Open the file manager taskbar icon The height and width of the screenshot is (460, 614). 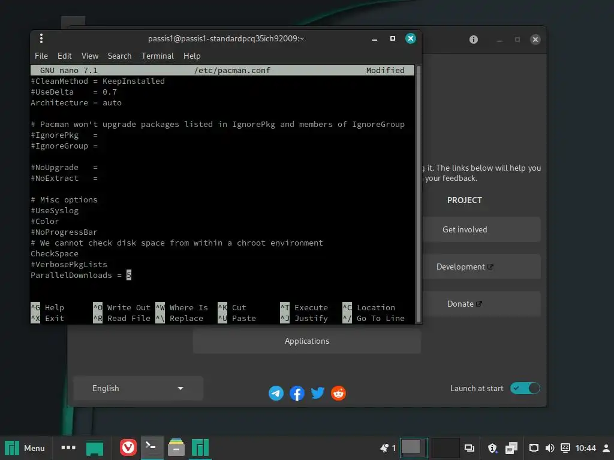[x=176, y=448]
